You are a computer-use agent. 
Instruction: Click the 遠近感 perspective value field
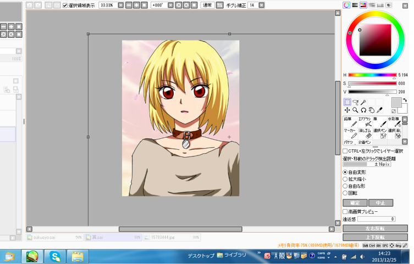(x=377, y=219)
